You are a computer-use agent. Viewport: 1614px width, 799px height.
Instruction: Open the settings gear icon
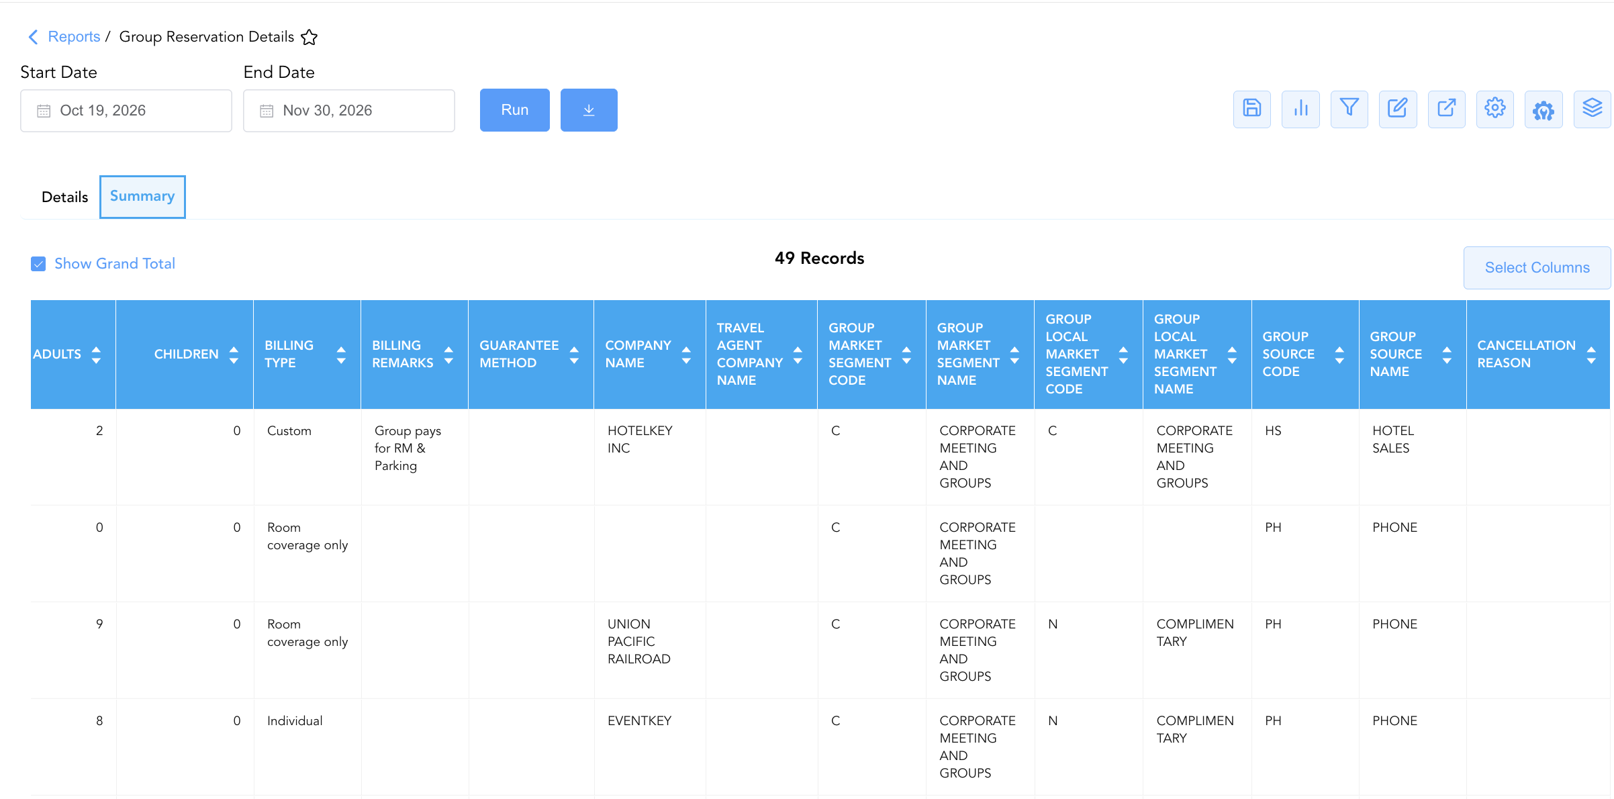click(x=1495, y=109)
